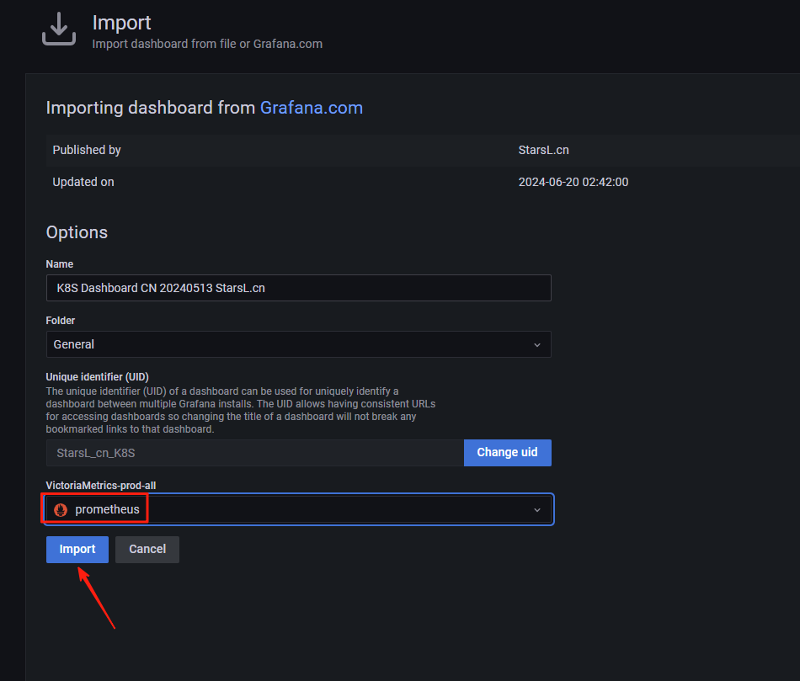
Task: Click the Prometheus flame icon in datasource selector
Action: point(61,509)
